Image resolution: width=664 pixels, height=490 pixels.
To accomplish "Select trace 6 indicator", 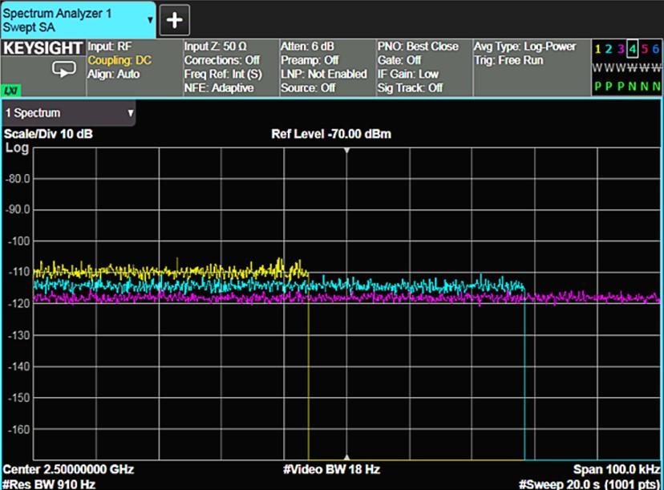I will pyautogui.click(x=655, y=49).
